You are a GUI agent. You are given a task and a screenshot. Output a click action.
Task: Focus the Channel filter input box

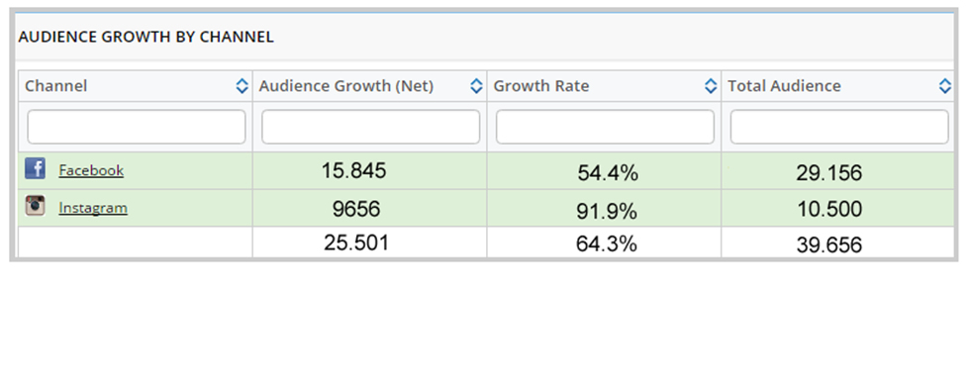coord(137,127)
